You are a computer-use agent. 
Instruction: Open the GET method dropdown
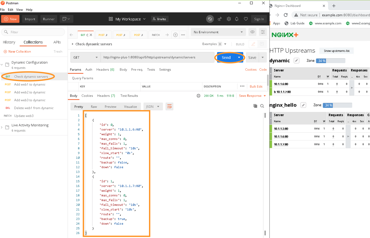click(x=85, y=57)
